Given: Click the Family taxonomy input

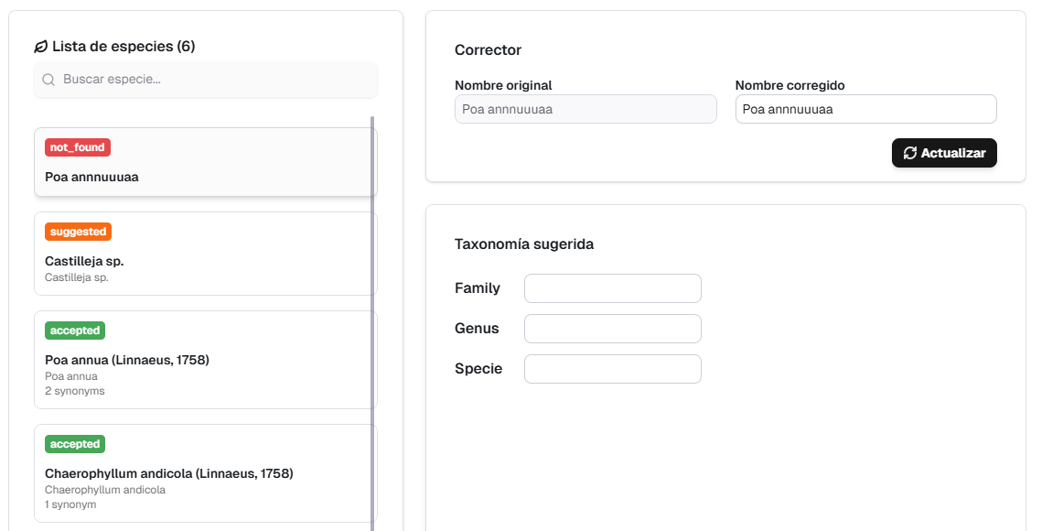Looking at the screenshot, I should [612, 288].
